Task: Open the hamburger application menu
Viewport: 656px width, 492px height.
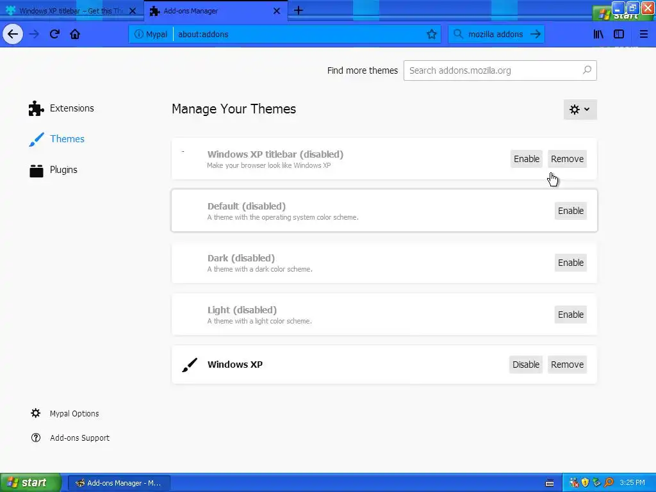Action: pos(643,34)
